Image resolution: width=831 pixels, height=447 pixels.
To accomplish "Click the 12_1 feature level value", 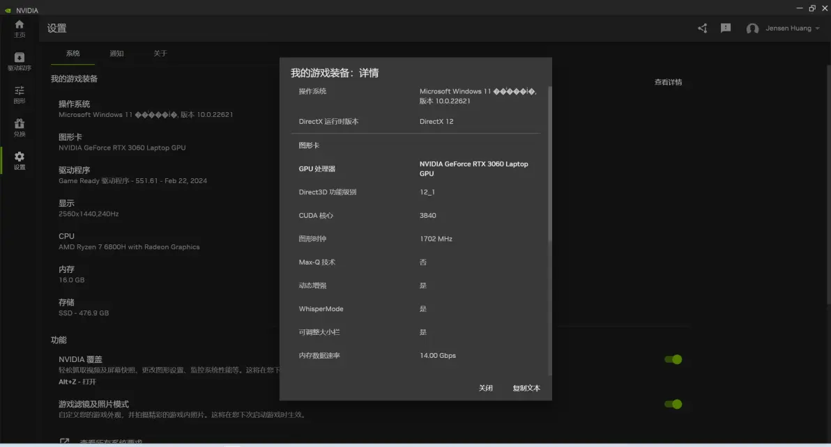I will point(427,192).
